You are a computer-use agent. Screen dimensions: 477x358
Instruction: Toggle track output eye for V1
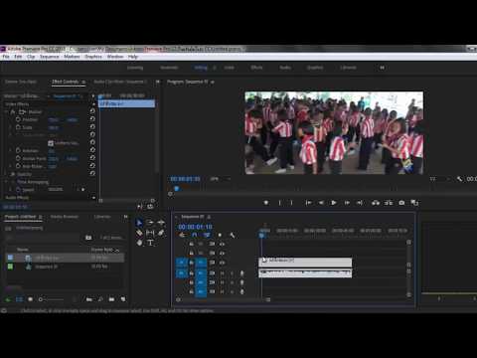pyautogui.click(x=222, y=263)
